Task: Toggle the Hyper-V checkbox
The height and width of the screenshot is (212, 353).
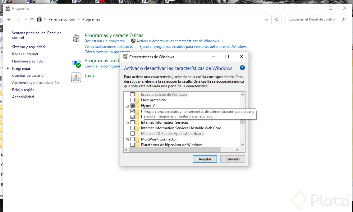Action: pyautogui.click(x=132, y=106)
